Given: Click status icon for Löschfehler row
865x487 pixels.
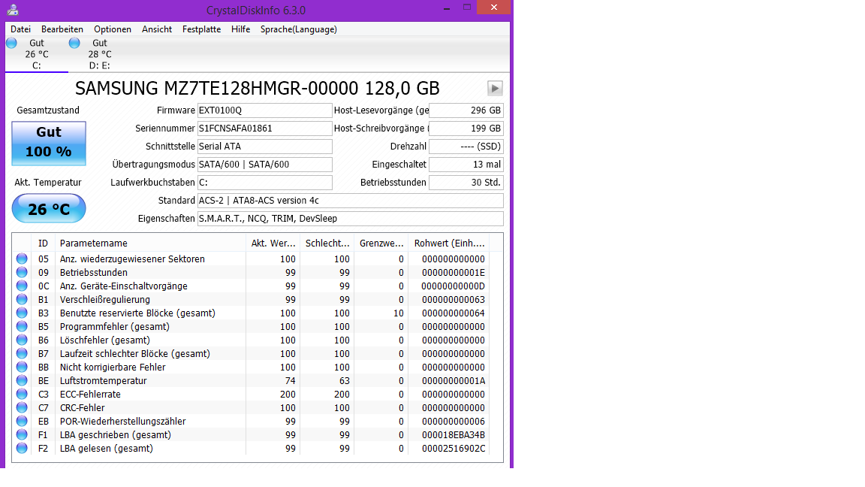Looking at the screenshot, I should (x=22, y=340).
